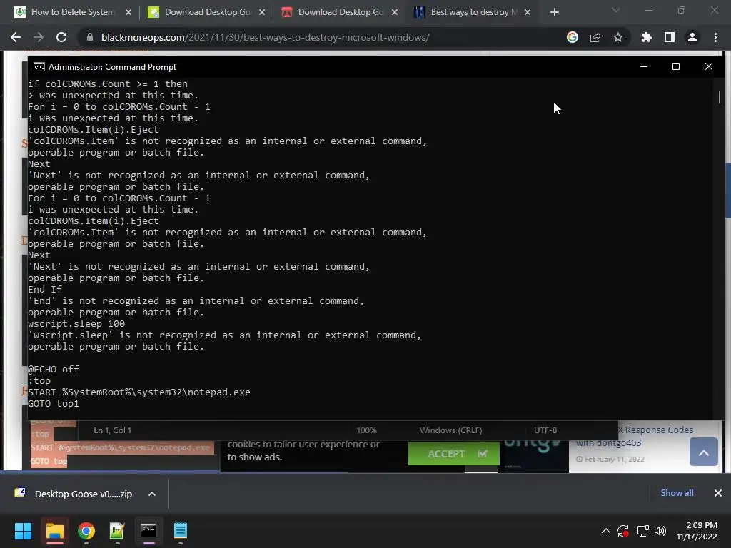This screenshot has width=731, height=548.
Task: Show hidden system tray icons
Action: point(605,531)
